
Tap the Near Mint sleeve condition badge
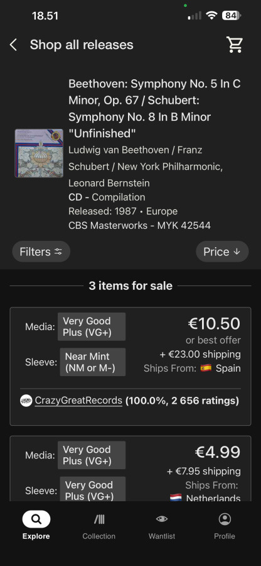coord(92,362)
